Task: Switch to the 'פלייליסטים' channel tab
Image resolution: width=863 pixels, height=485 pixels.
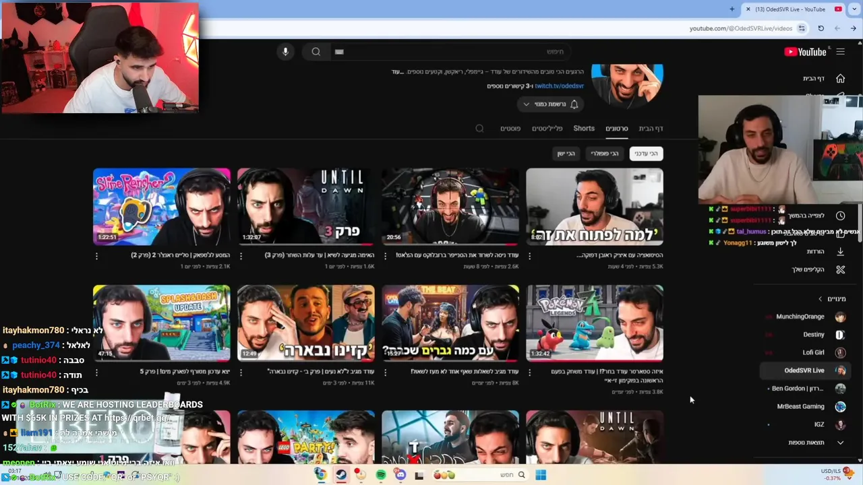Action: coord(547,128)
